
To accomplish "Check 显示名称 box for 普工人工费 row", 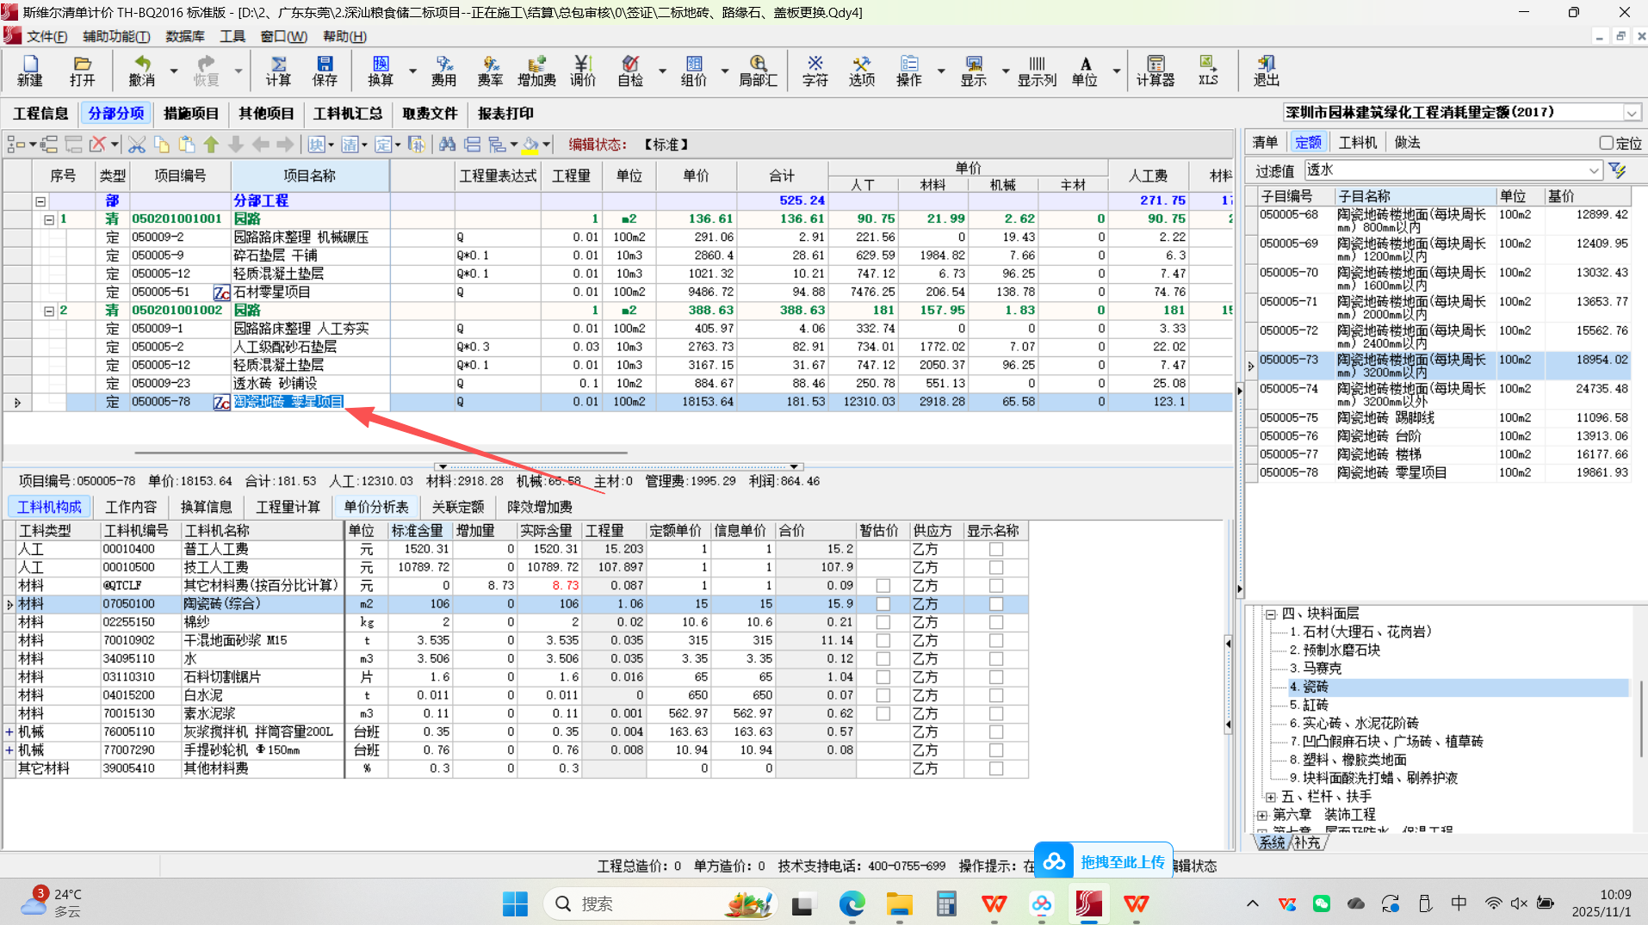I will (996, 549).
